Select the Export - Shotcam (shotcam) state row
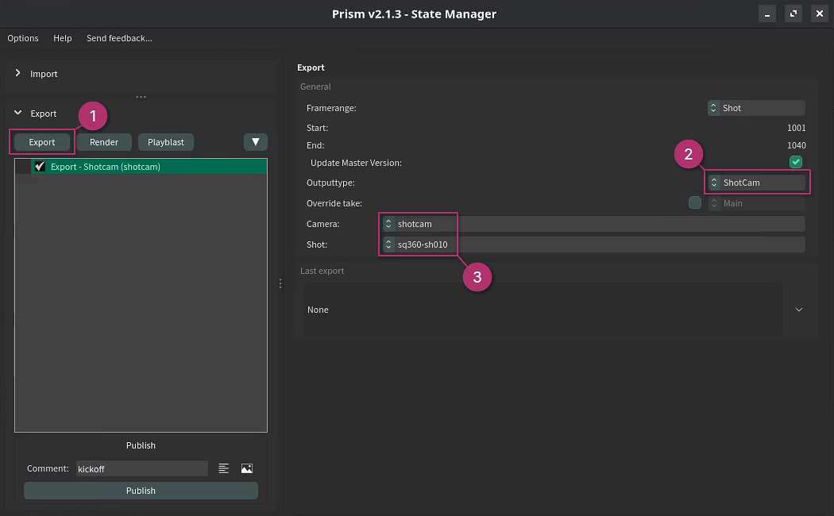This screenshot has height=516, width=834. [141, 167]
